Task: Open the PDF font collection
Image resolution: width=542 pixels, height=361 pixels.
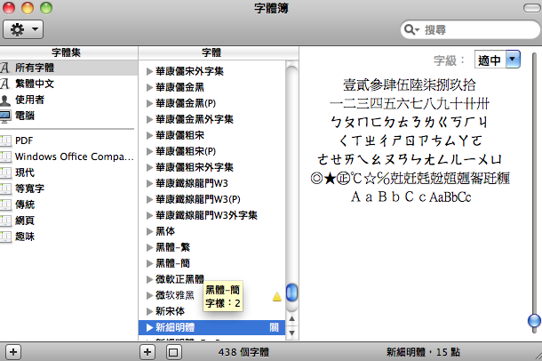Action: point(68,140)
